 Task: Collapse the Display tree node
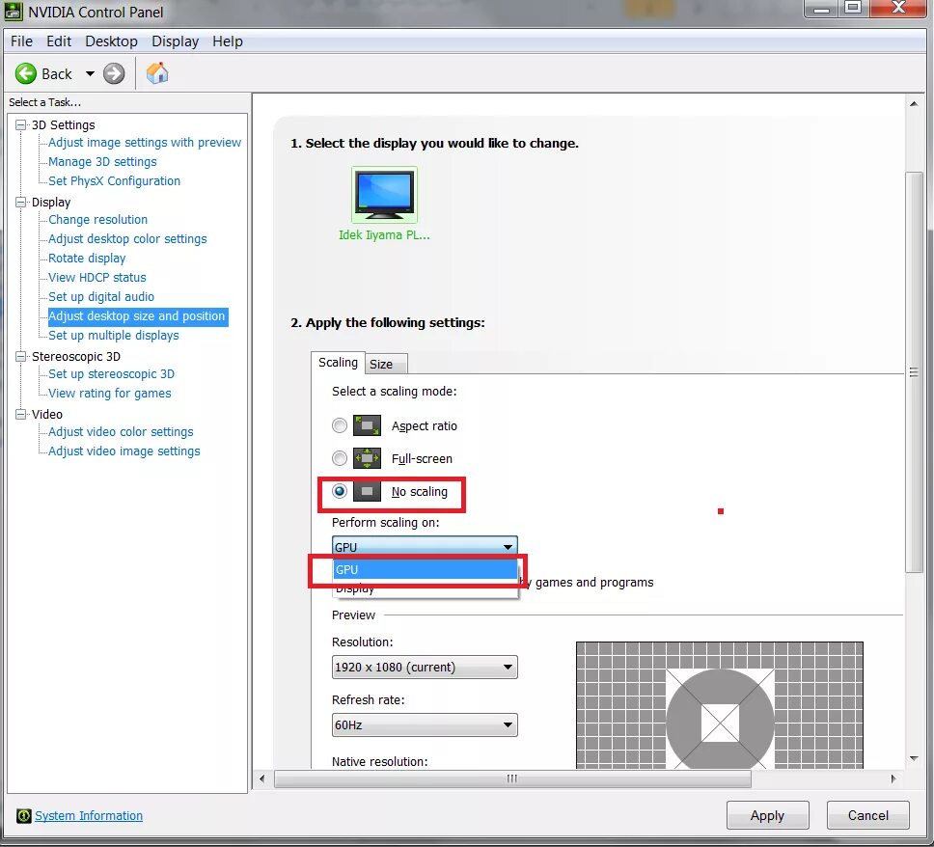[21, 202]
